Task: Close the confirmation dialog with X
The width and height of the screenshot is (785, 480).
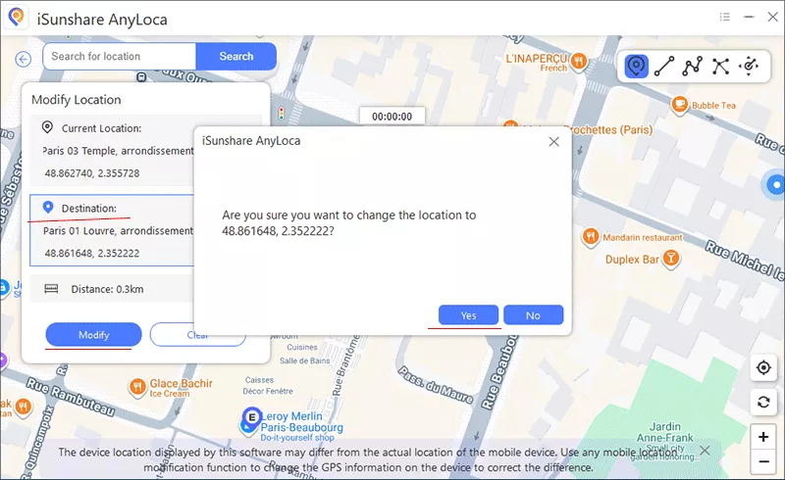Action: (553, 141)
